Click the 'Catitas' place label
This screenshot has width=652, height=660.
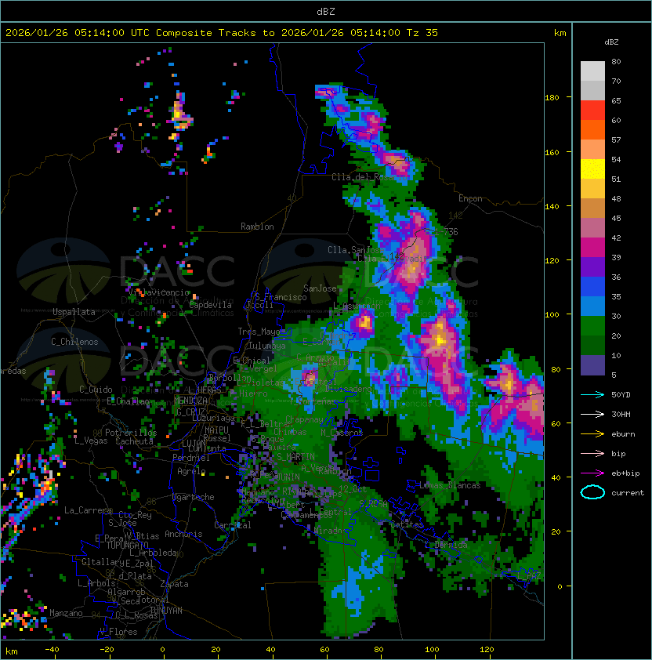[x=407, y=524]
